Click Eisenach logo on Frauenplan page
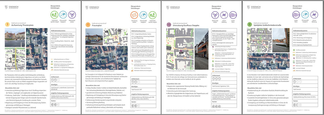Viewport: 324px width, 115px height. 92,7
